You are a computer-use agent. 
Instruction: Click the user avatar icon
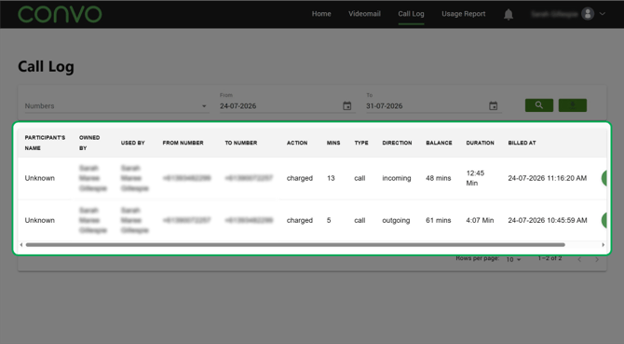coord(588,14)
